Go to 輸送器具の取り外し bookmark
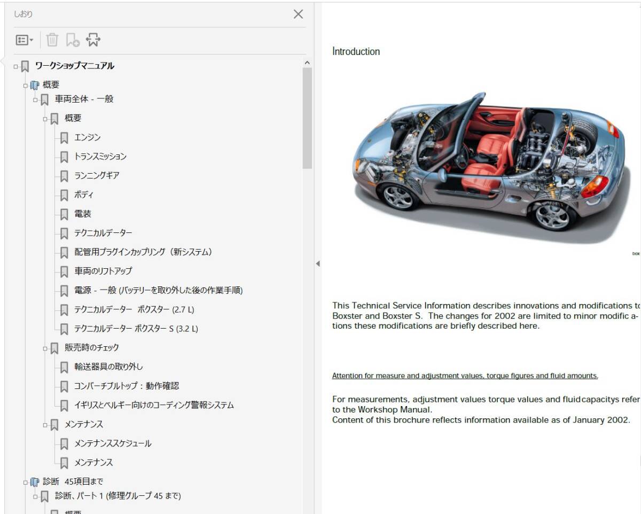The image size is (641, 514). (108, 367)
